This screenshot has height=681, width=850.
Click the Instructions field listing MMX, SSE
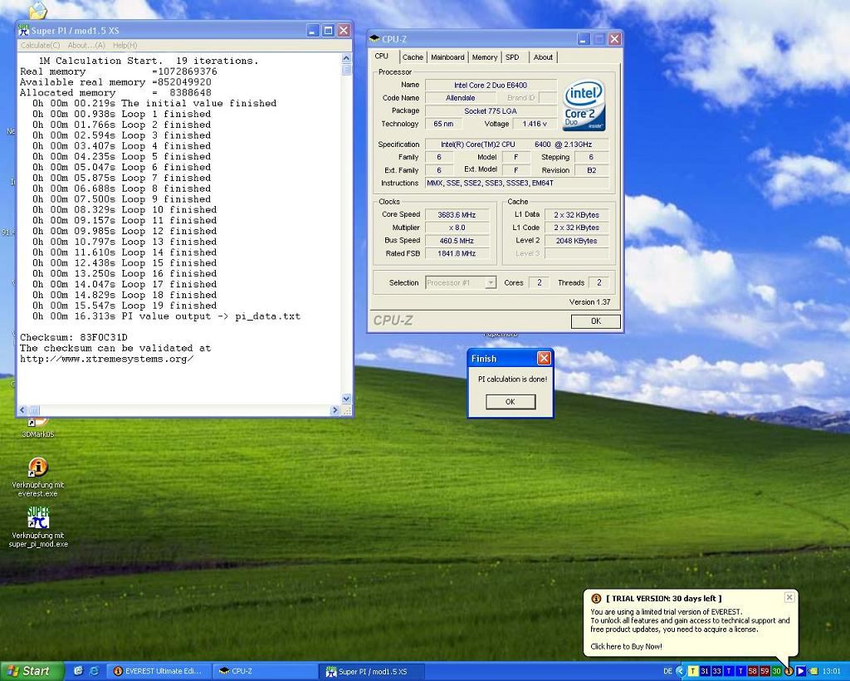(x=517, y=184)
